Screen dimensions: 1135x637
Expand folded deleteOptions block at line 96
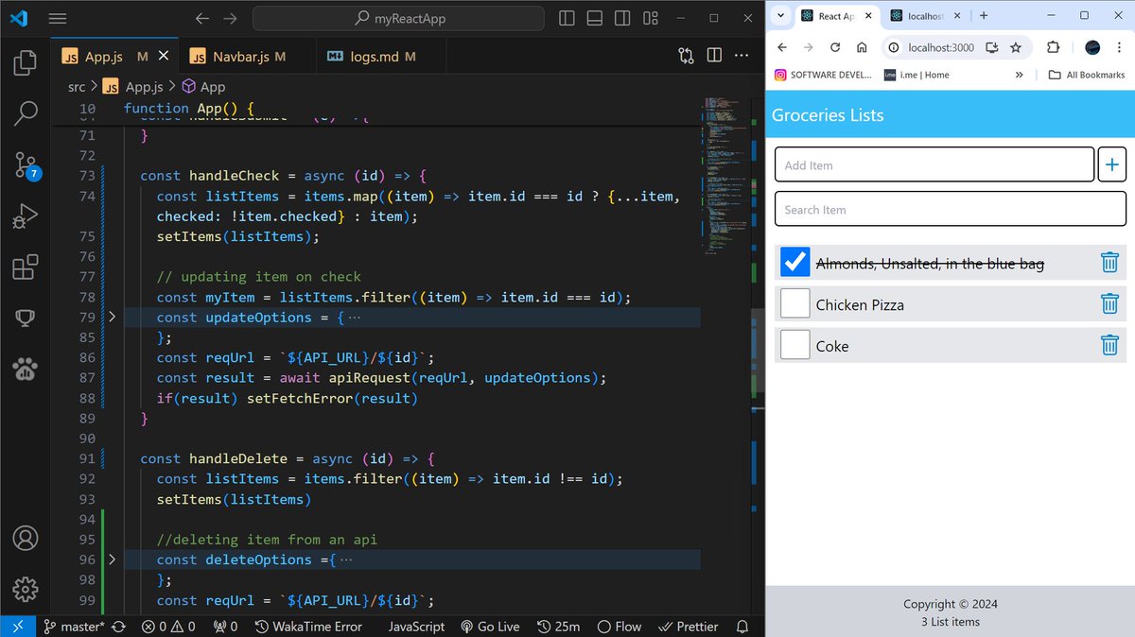112,560
